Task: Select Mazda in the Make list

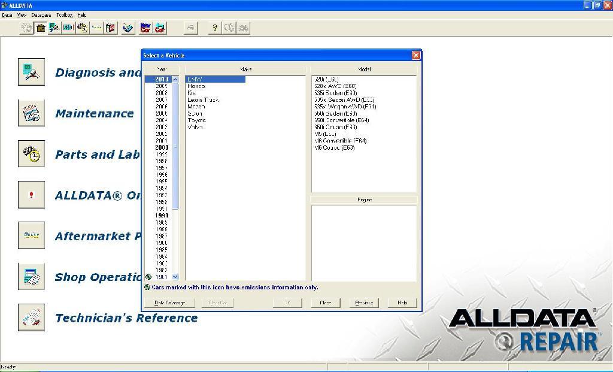Action: pos(196,107)
